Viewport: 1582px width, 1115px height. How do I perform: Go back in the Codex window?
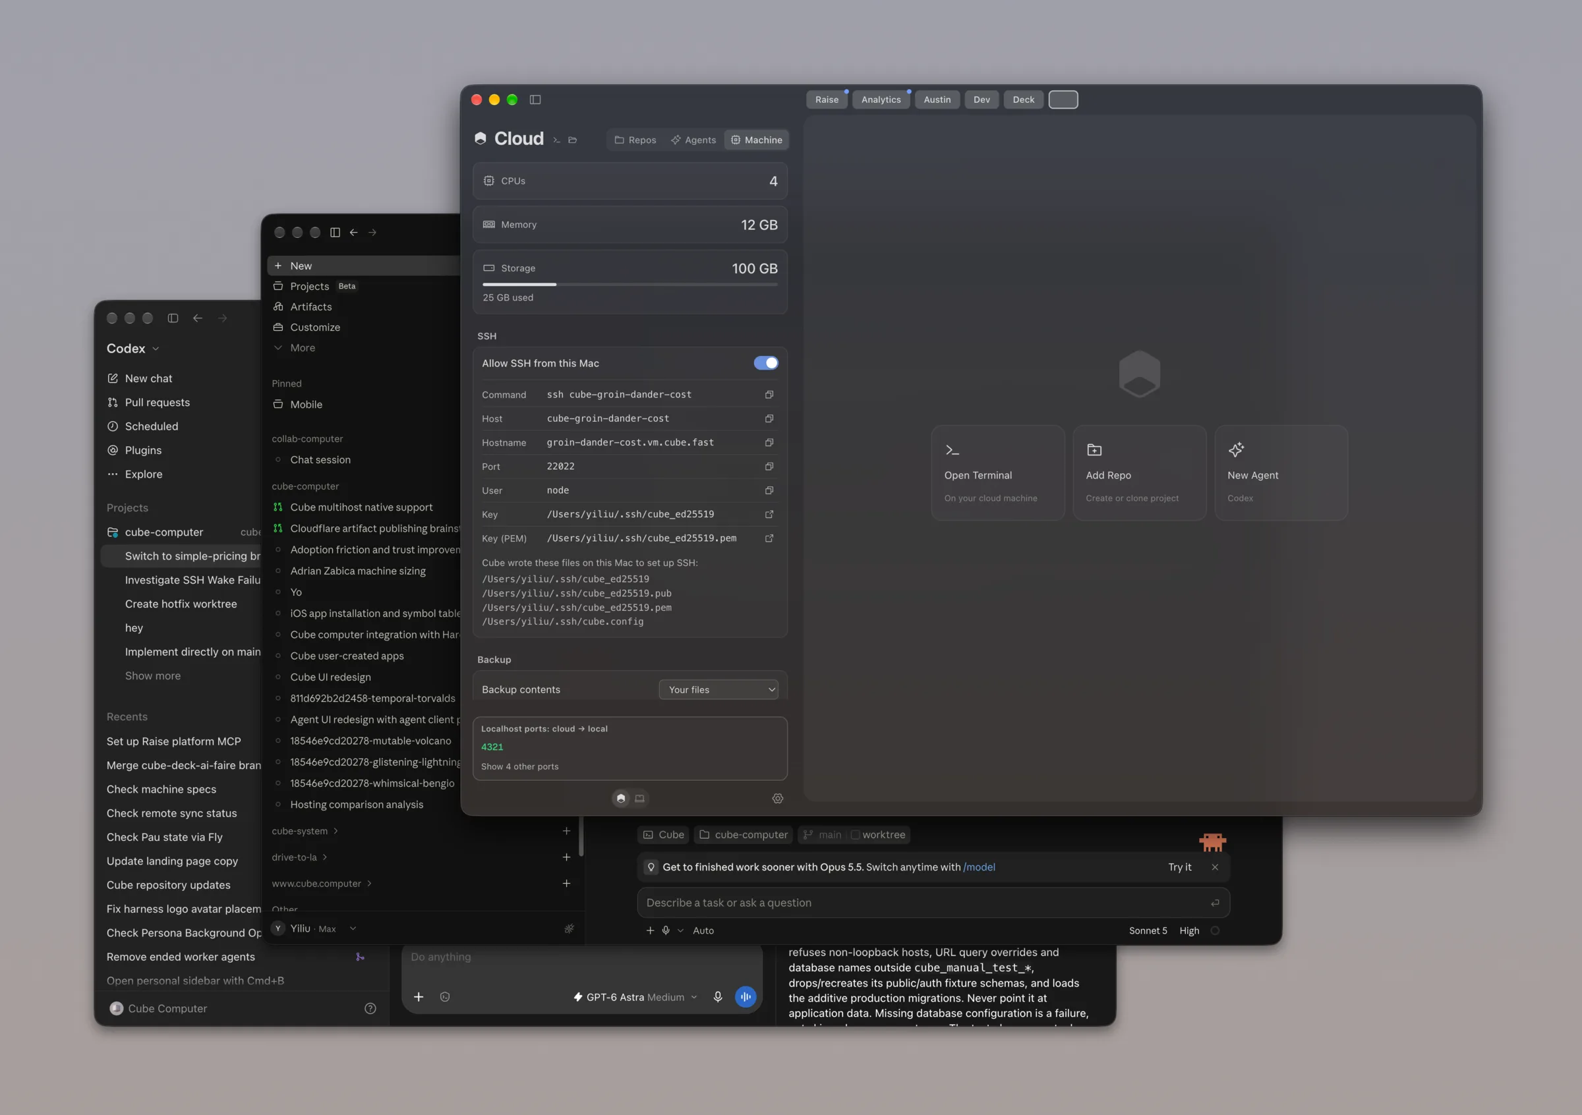[x=198, y=318]
